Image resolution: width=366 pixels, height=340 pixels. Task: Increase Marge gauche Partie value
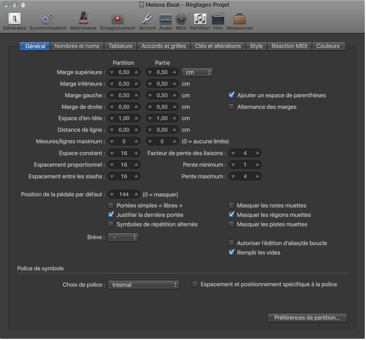click(174, 95)
